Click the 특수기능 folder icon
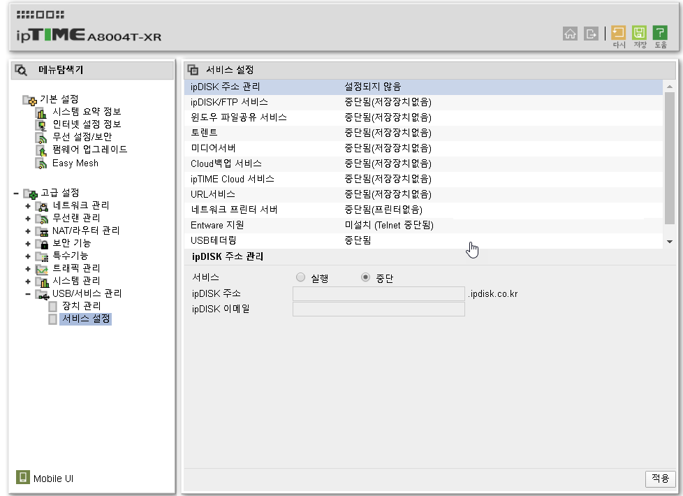 click(x=42, y=256)
